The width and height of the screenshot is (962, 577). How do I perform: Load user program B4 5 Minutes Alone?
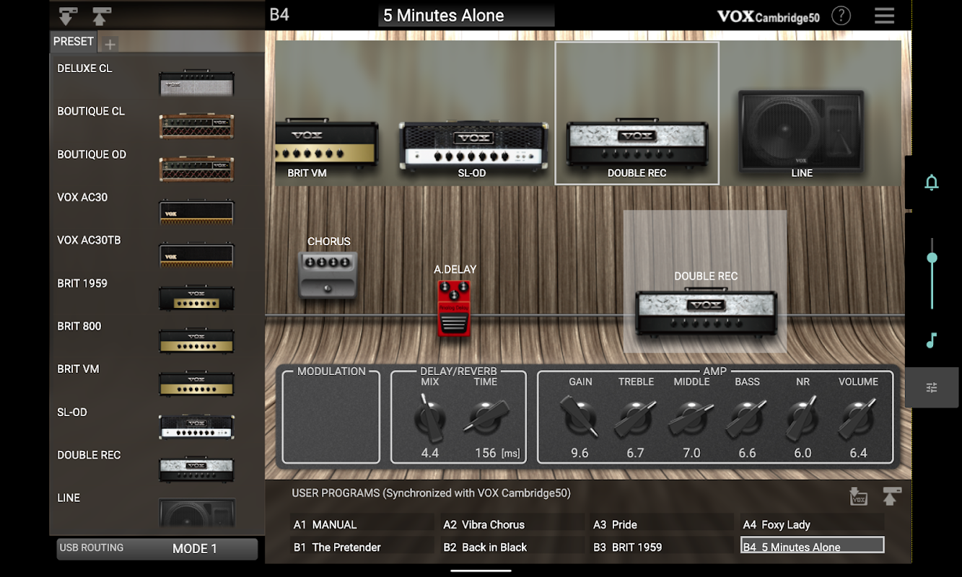[x=813, y=546]
